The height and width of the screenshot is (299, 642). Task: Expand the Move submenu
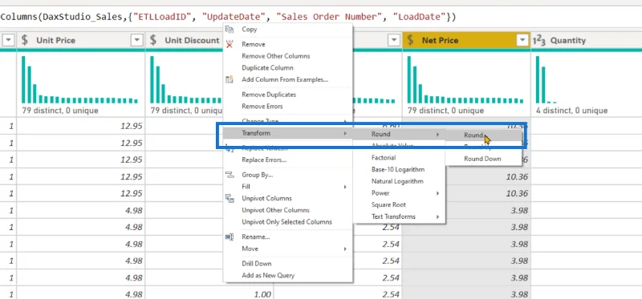[x=288, y=248]
